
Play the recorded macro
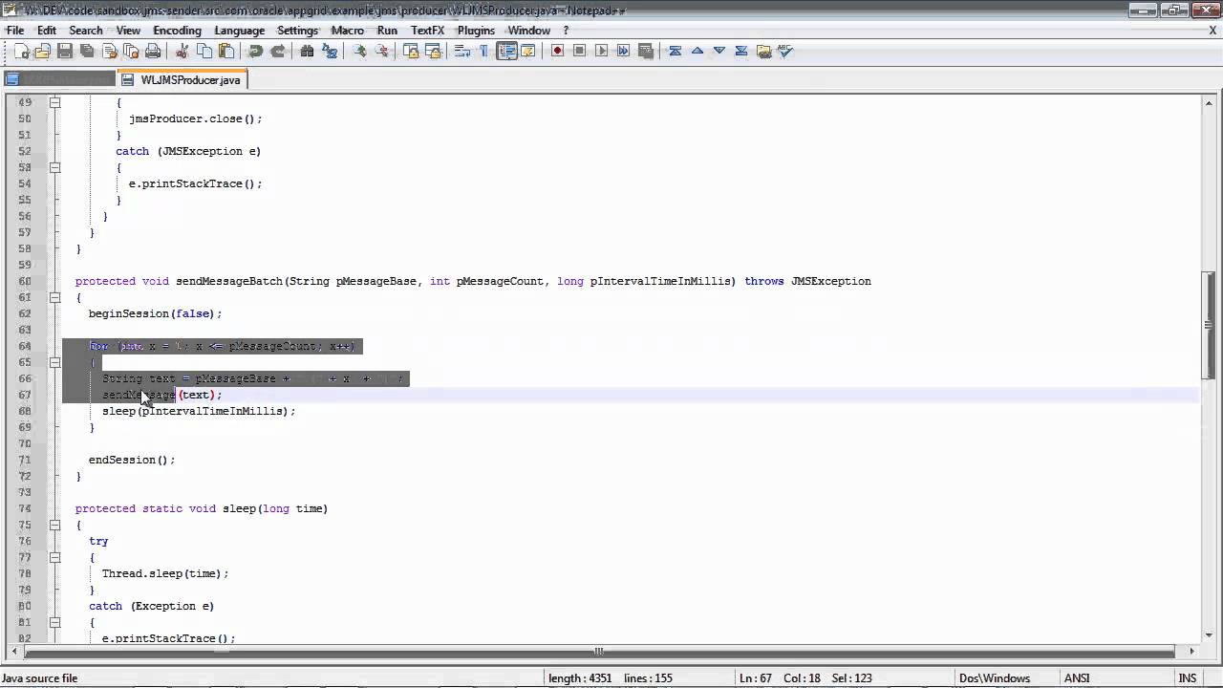pos(601,51)
